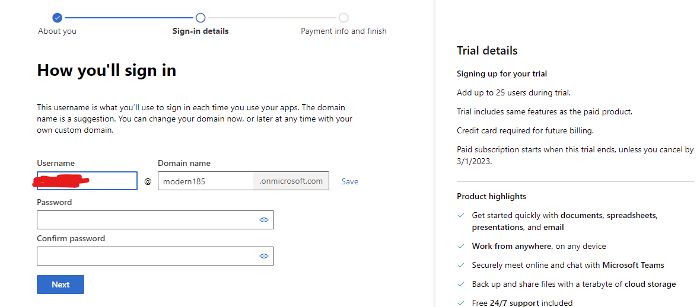Click the Trial details heading
The image size is (700, 307).
click(487, 51)
